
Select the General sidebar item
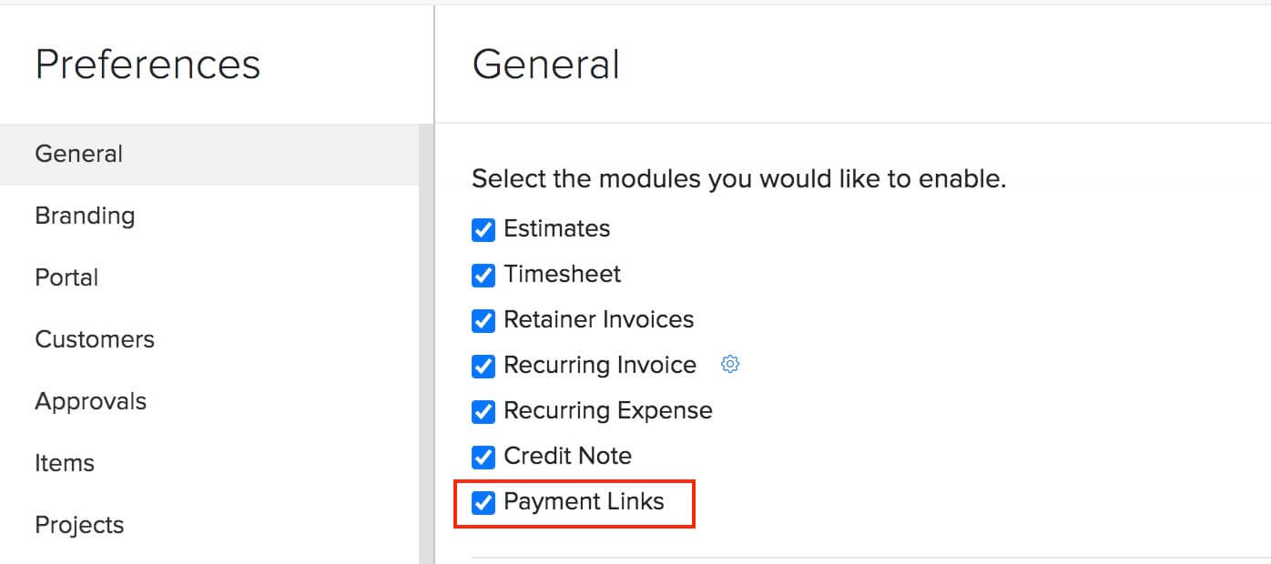tap(79, 155)
